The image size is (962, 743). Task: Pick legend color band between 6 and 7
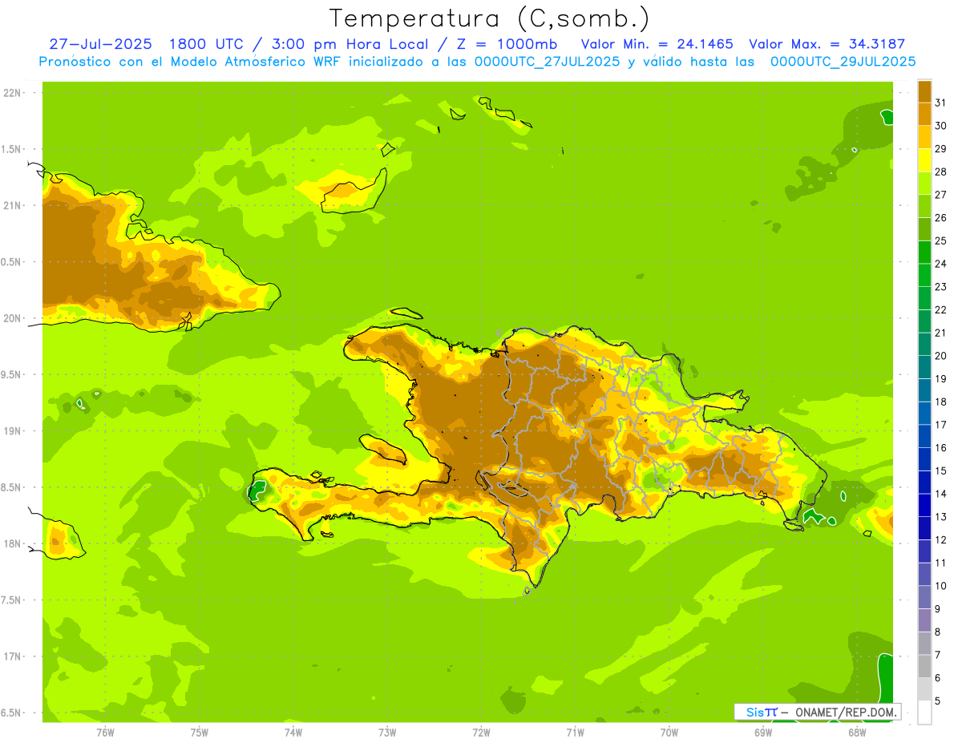tap(924, 666)
